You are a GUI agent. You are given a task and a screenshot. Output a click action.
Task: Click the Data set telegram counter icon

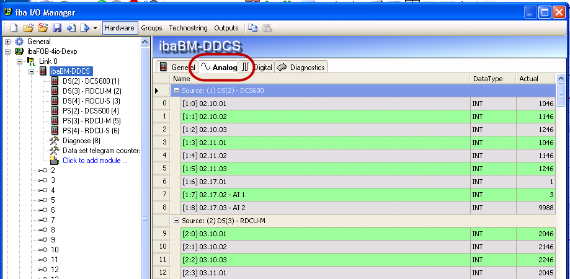point(55,151)
